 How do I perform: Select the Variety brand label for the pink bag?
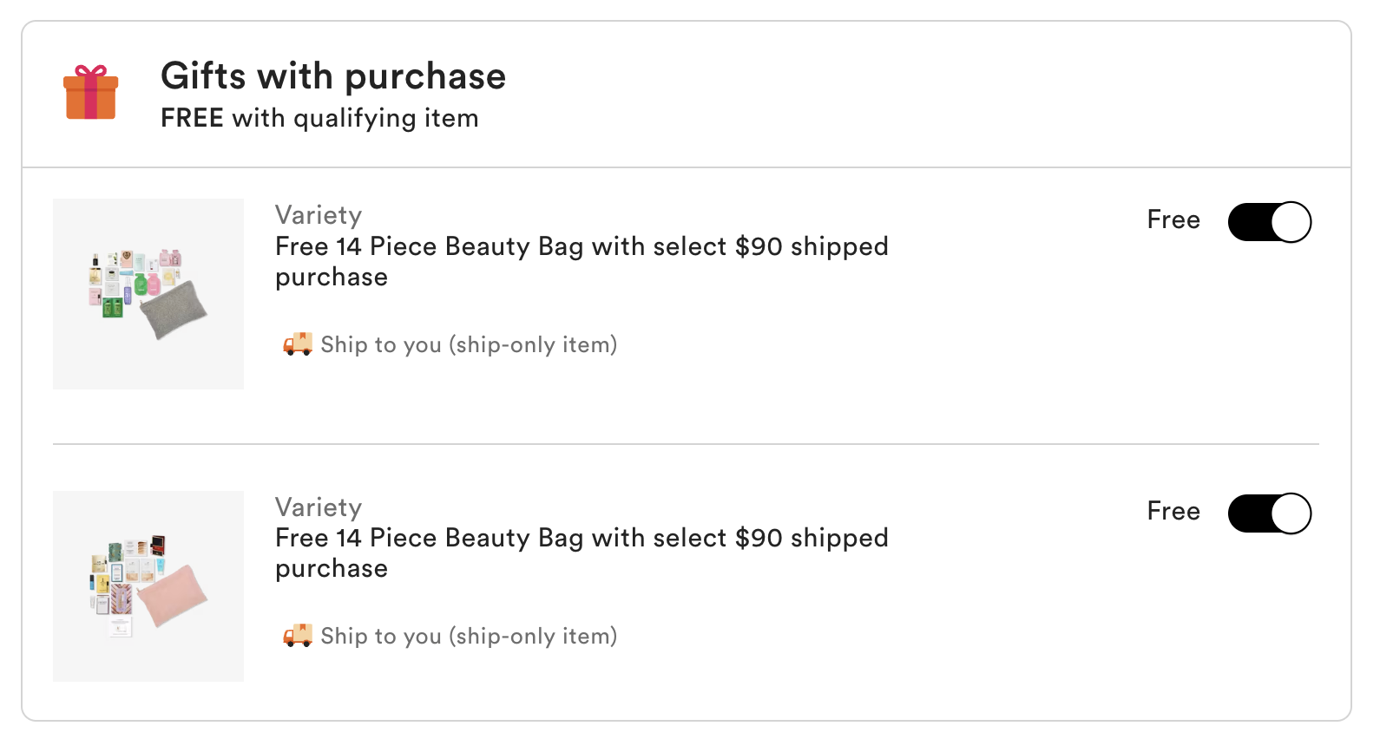pyautogui.click(x=319, y=507)
